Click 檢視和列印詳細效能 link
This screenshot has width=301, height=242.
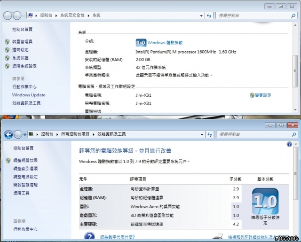[x=258, y=237]
